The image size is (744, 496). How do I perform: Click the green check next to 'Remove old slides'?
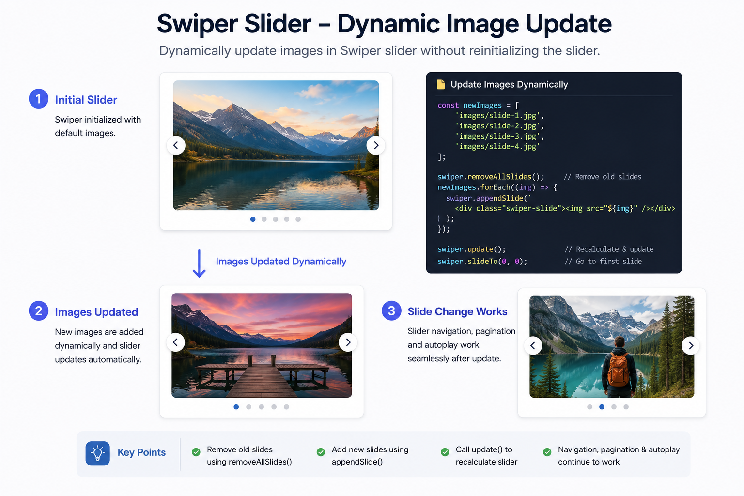(196, 452)
